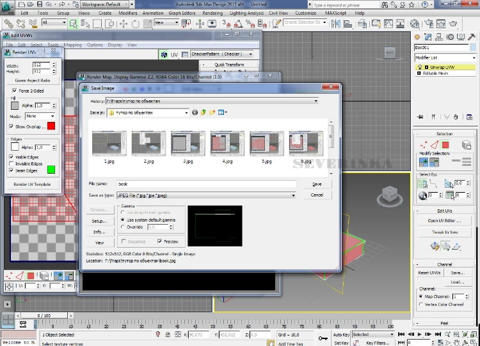Click the Render UV Template button

[x=32, y=184]
